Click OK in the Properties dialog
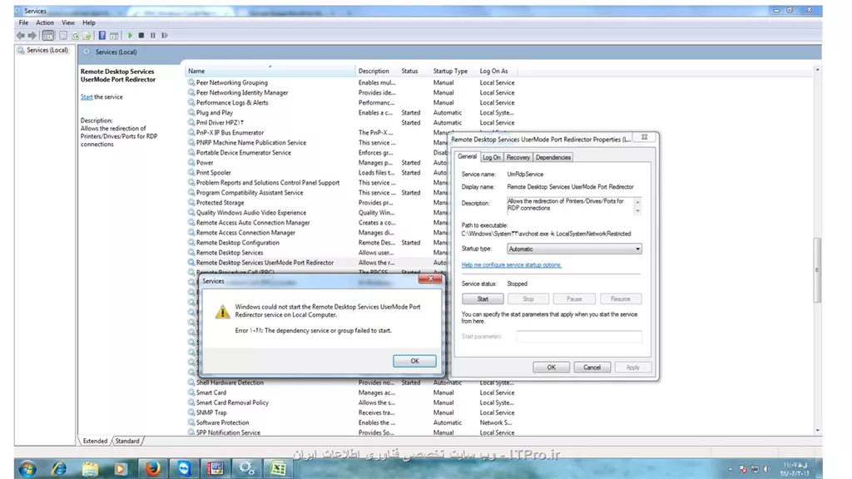Screen dimensions: 852x479 (x=551, y=367)
